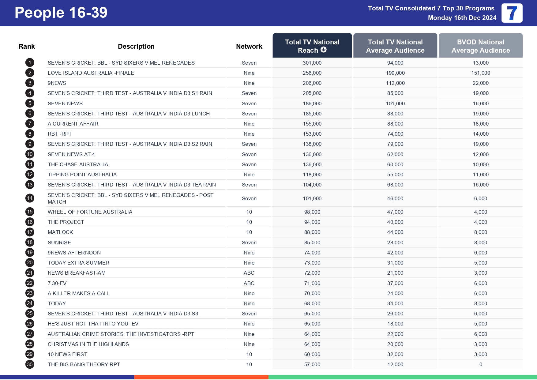Click the orange segment of the footer bar
Viewport: 537px width, 380px height.
[x=201, y=377]
